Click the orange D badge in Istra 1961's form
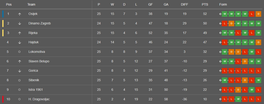This screenshot has height=104, width=264. [x=238, y=90]
